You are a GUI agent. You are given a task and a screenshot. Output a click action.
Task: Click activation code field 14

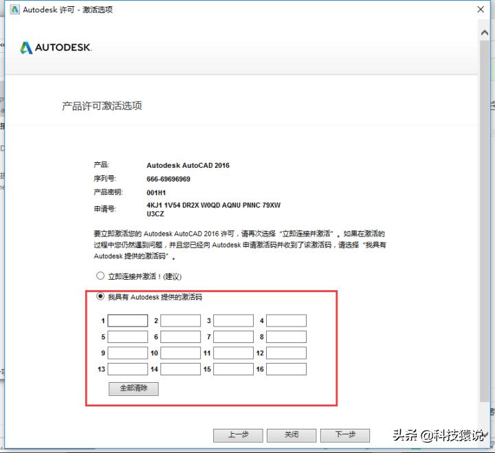[180, 369]
